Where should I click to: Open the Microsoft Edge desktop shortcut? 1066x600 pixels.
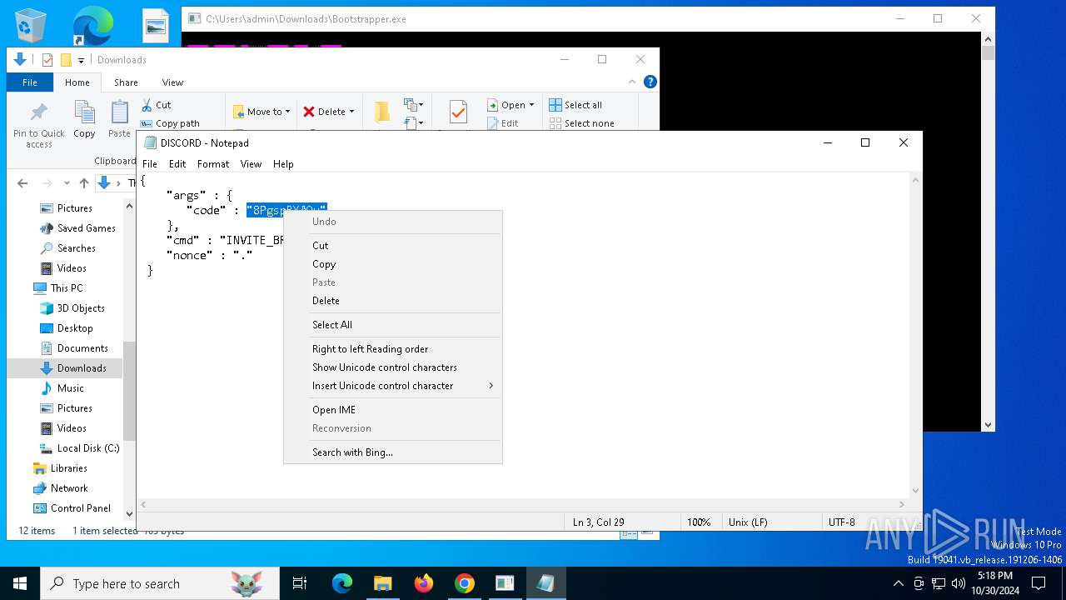[92, 25]
